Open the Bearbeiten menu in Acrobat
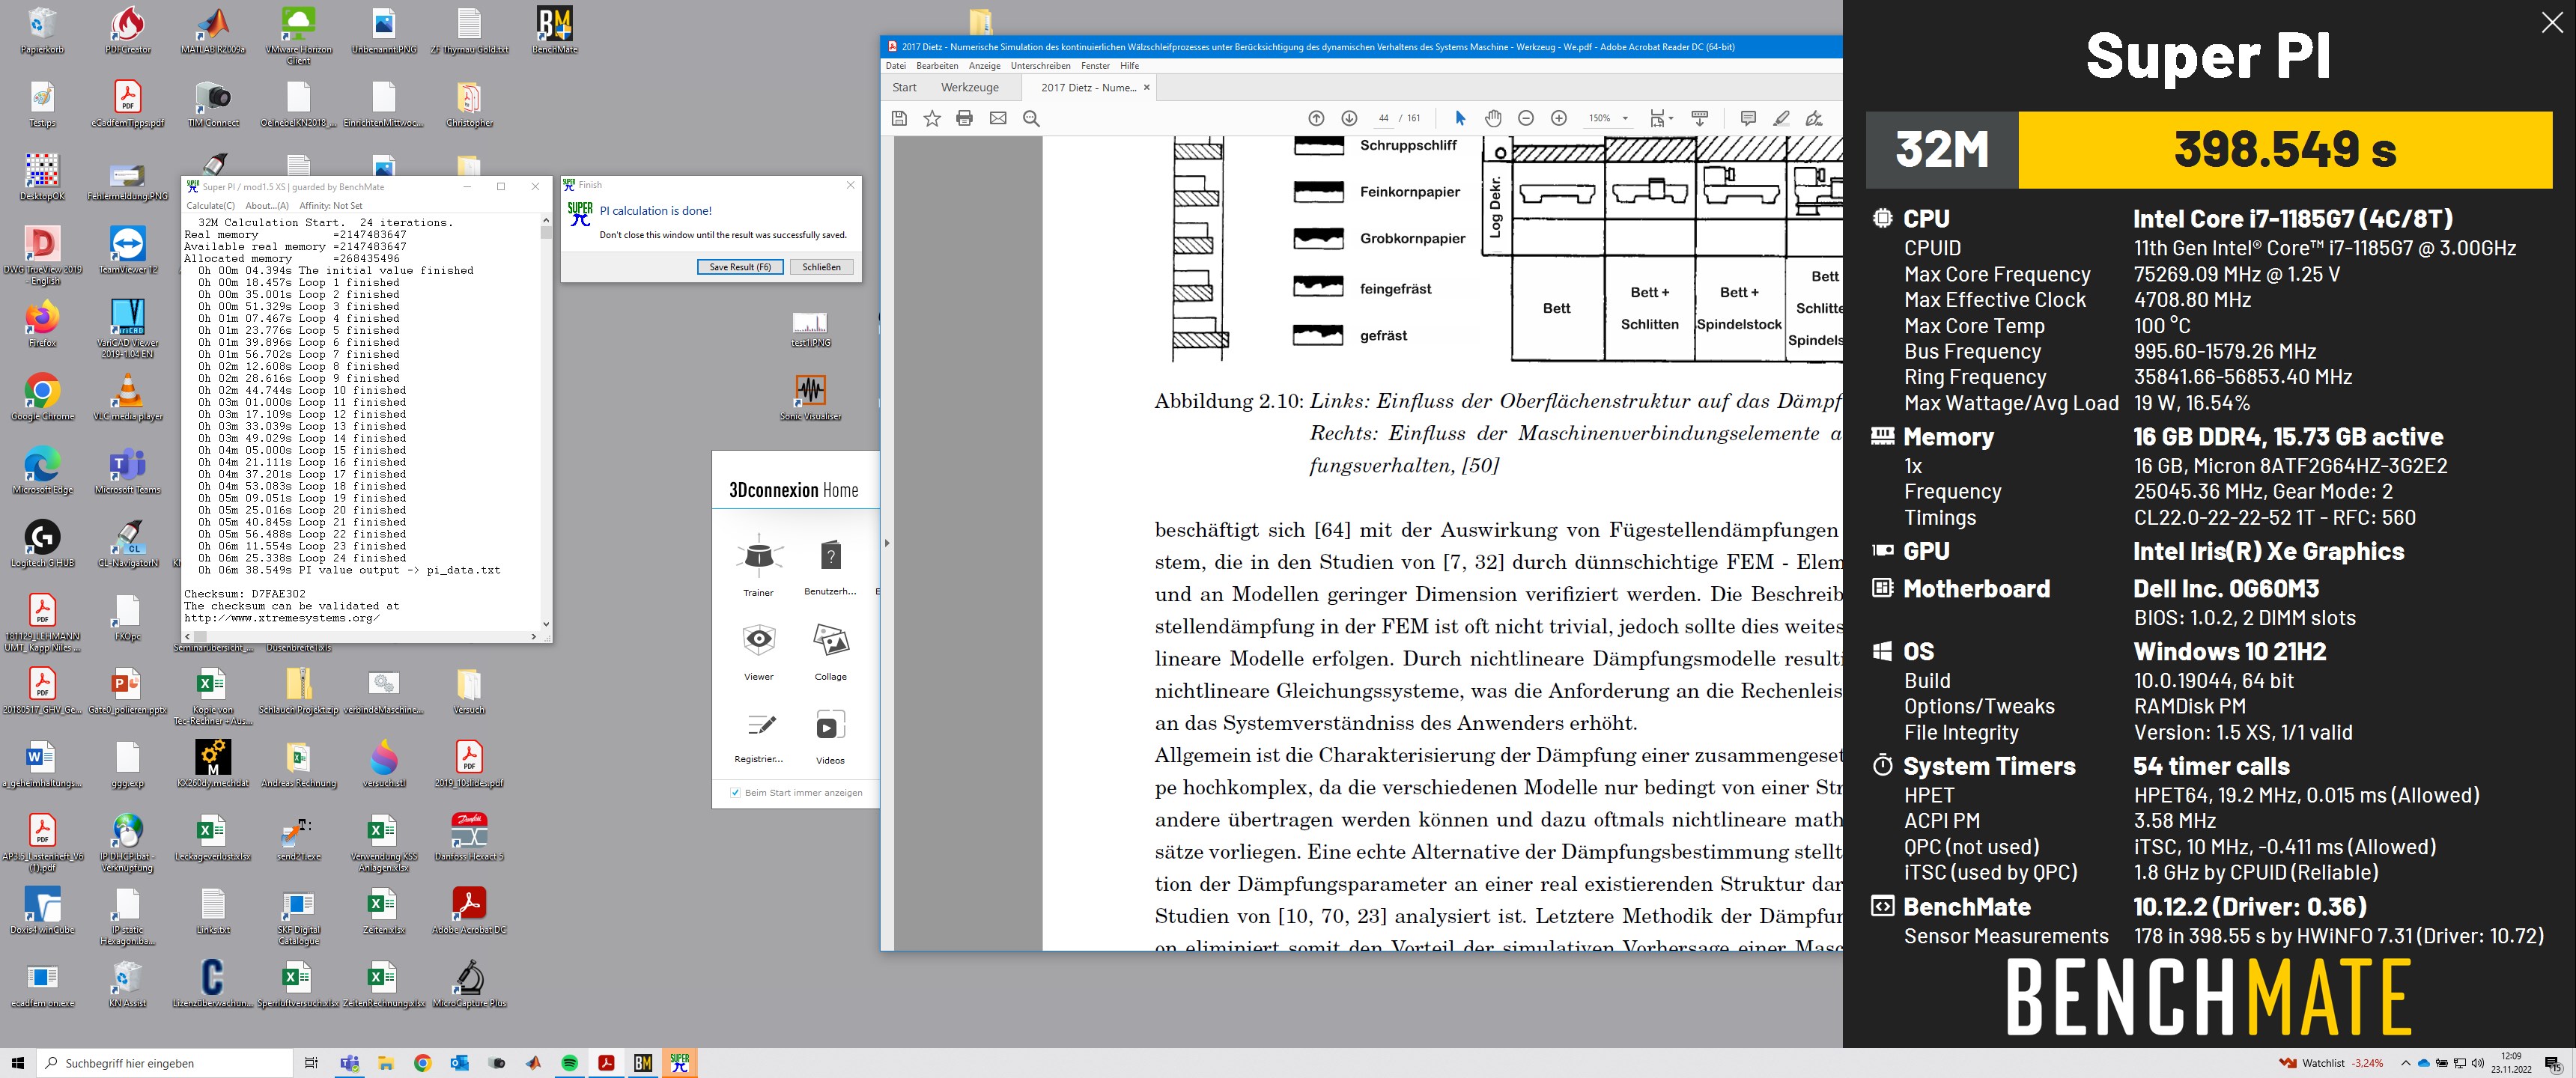The image size is (2576, 1078). point(937,66)
